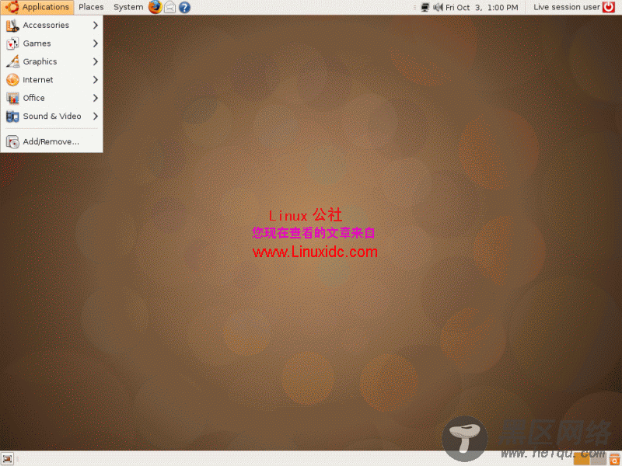Click the network connection icon in tray

coord(425,7)
